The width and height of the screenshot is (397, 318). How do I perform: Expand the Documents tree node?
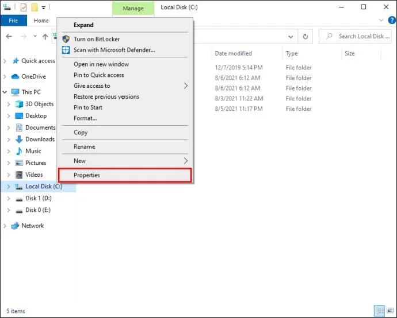9,127
